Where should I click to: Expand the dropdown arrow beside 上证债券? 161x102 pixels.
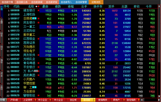point(35,100)
